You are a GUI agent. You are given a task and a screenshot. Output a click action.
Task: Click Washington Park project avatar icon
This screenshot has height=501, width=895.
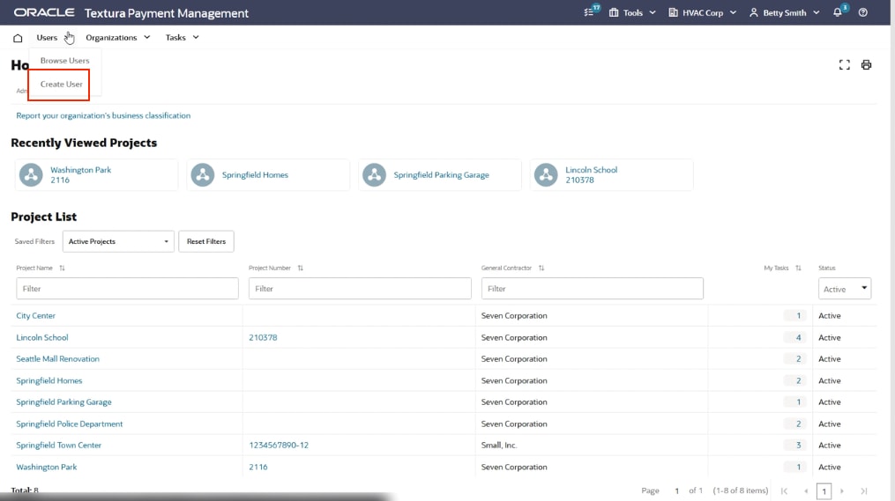click(x=31, y=175)
